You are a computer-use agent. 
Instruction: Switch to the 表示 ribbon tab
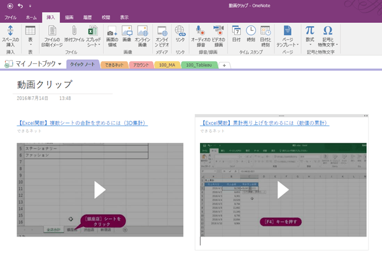pos(124,17)
